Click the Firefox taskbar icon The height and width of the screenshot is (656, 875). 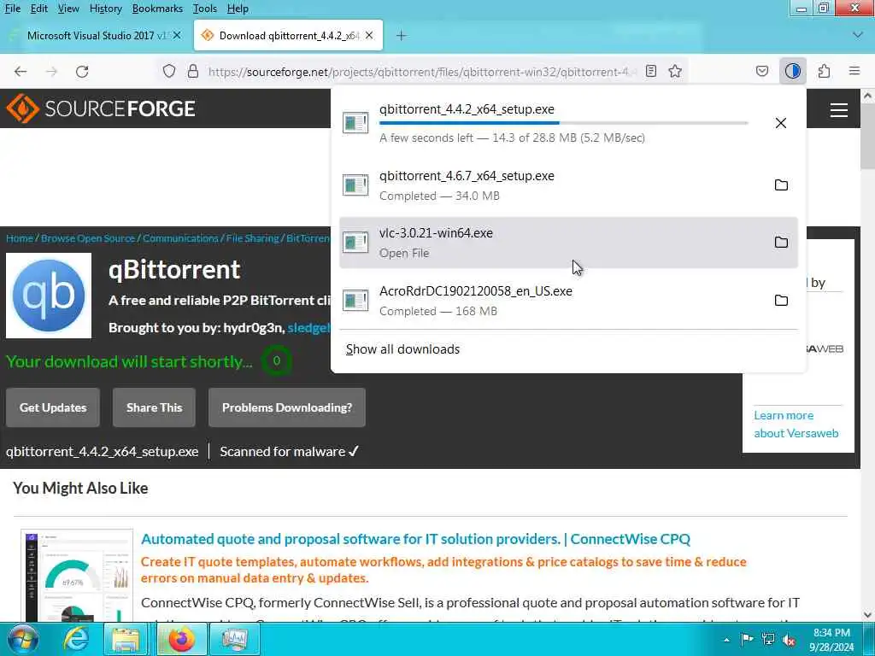[181, 639]
